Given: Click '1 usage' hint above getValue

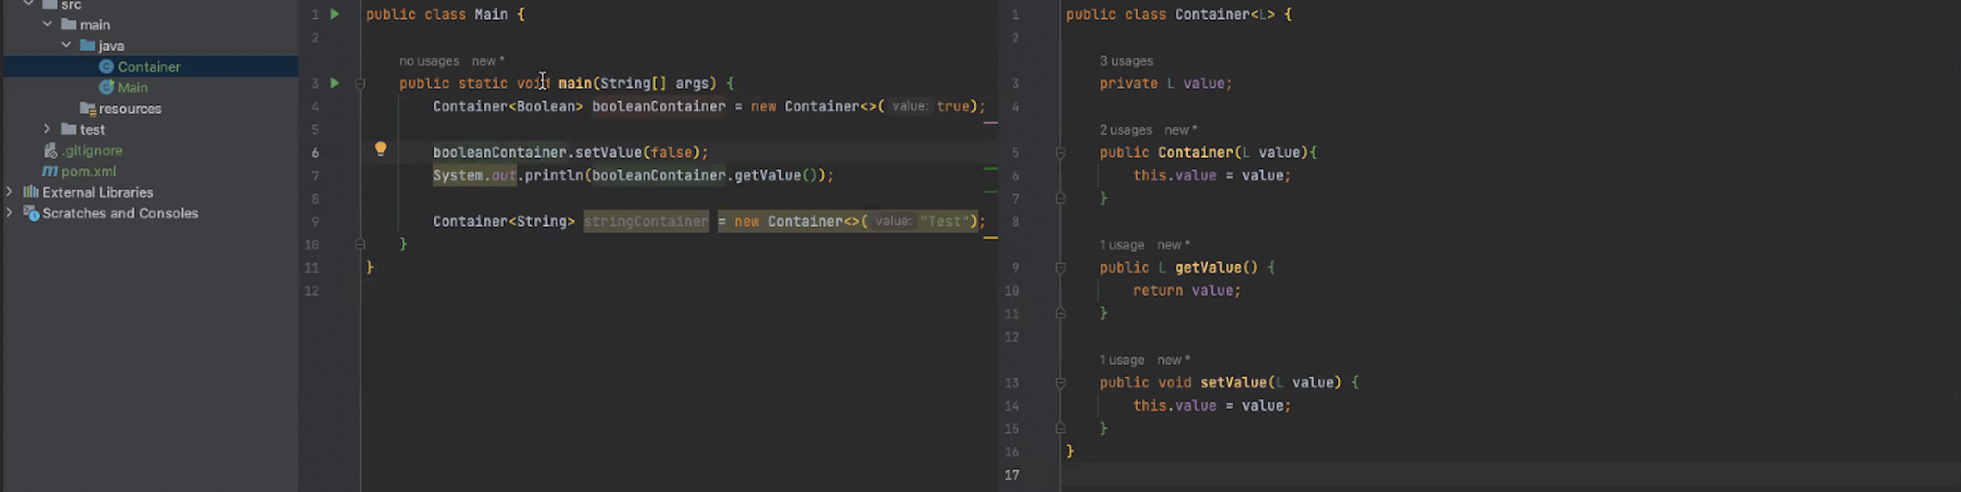Looking at the screenshot, I should tap(1122, 245).
